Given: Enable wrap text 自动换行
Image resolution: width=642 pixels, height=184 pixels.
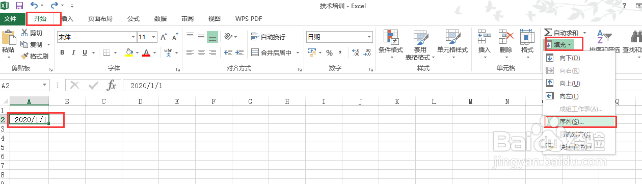Looking at the screenshot, I should point(269,37).
